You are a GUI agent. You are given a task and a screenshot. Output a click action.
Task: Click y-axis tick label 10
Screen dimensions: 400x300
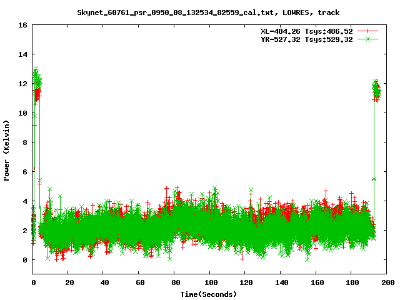22,113
